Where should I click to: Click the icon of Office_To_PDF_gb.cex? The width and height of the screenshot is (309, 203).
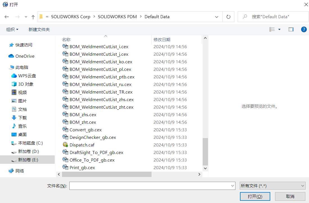pos(65,160)
